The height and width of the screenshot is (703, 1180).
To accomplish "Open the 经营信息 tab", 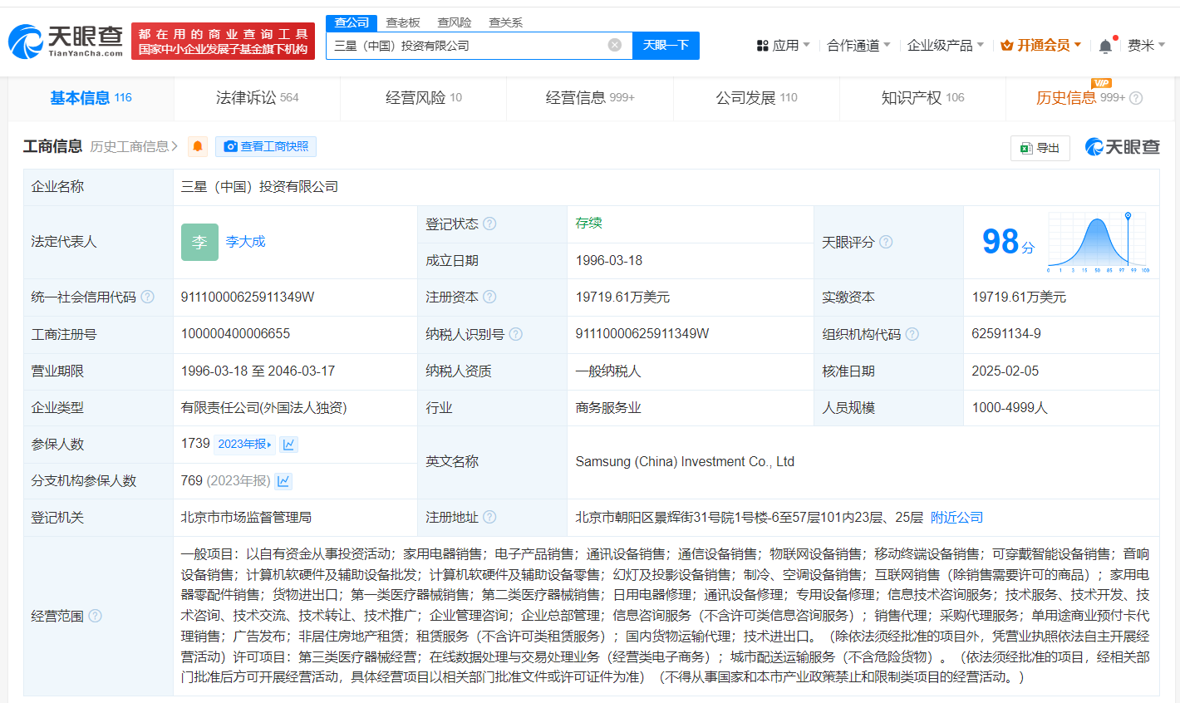I will (590, 98).
